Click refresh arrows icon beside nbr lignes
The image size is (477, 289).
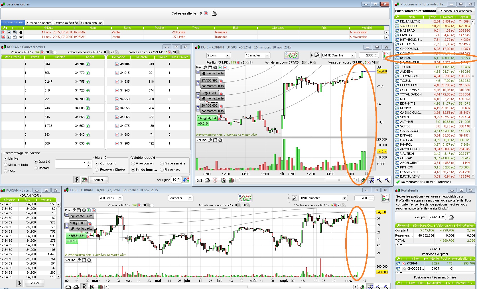click(186, 180)
